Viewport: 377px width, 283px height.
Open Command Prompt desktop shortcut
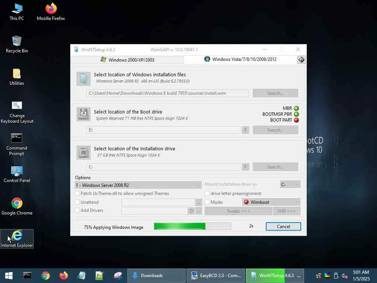[17, 144]
